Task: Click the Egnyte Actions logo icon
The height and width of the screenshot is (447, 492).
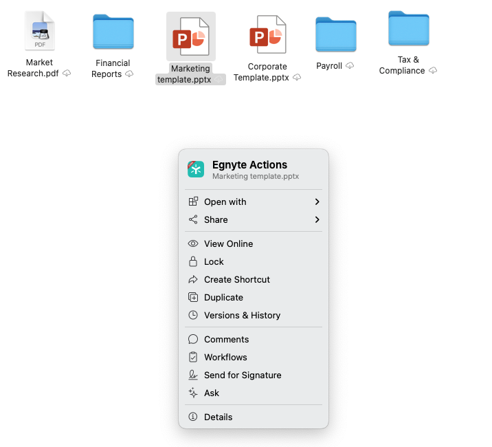Action: pos(196,170)
